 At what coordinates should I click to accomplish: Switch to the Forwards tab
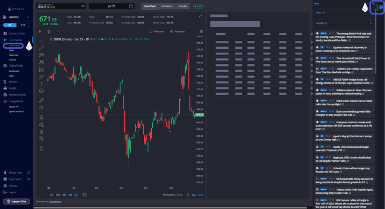pyautogui.click(x=167, y=6)
